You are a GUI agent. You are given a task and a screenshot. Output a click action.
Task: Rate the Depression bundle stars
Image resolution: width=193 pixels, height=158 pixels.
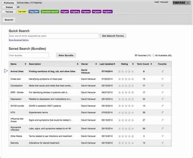[126, 99]
